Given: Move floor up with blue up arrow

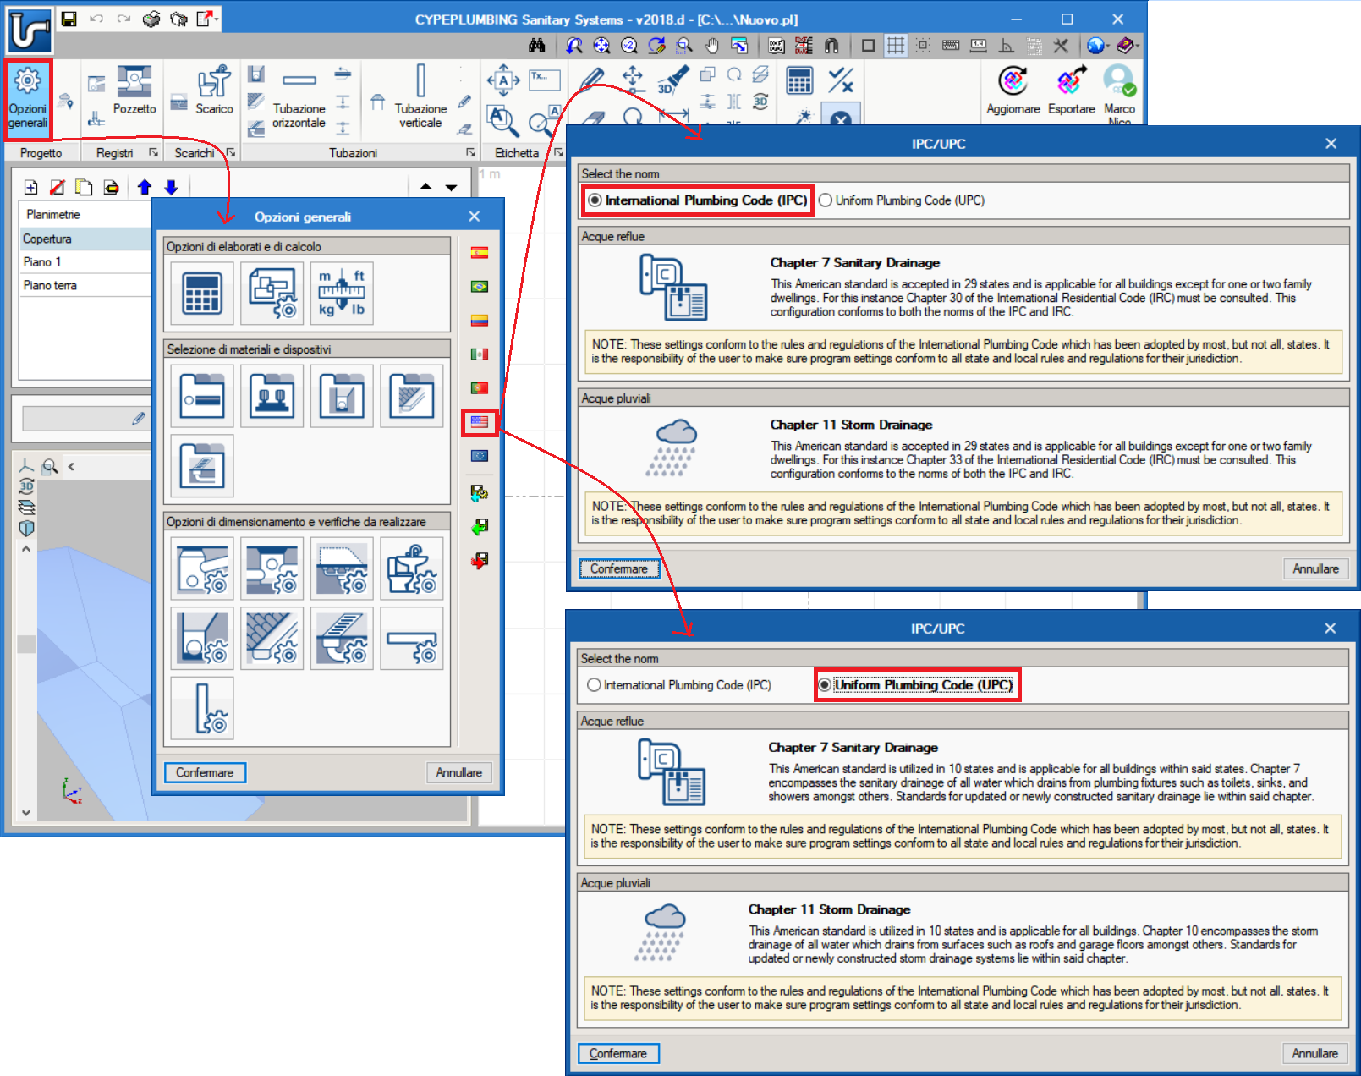Looking at the screenshot, I should (x=144, y=187).
